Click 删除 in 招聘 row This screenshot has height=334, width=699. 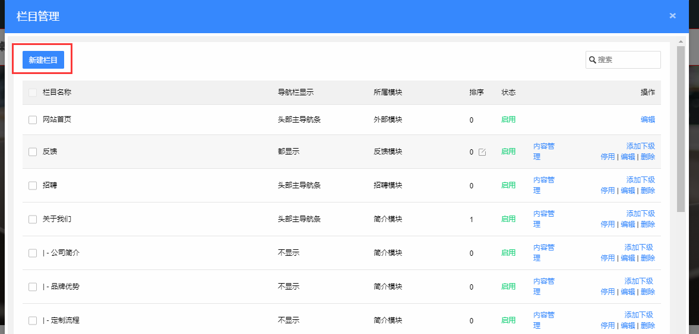648,190
